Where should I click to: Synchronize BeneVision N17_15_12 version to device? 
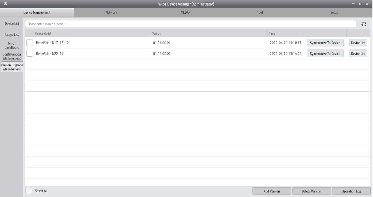[x=325, y=43]
